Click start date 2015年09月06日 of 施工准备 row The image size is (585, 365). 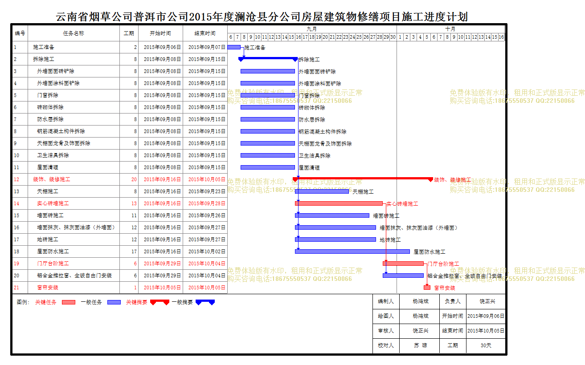(162, 47)
